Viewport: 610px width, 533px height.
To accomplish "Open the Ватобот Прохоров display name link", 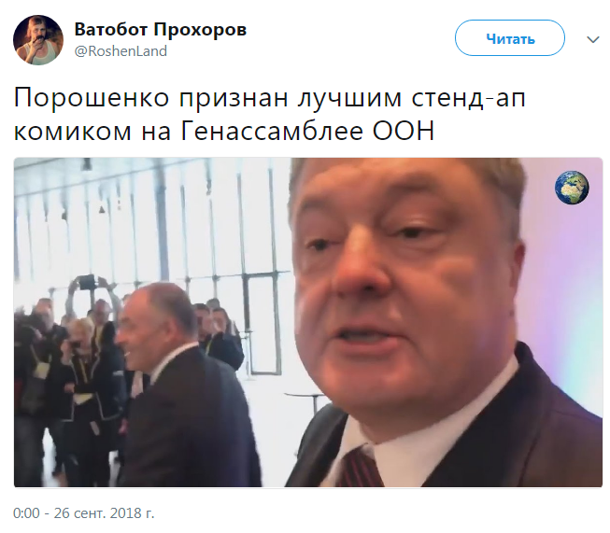I will (161, 29).
